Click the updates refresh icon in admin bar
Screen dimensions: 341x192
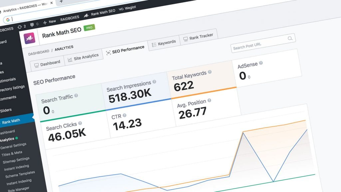coord(20,27)
